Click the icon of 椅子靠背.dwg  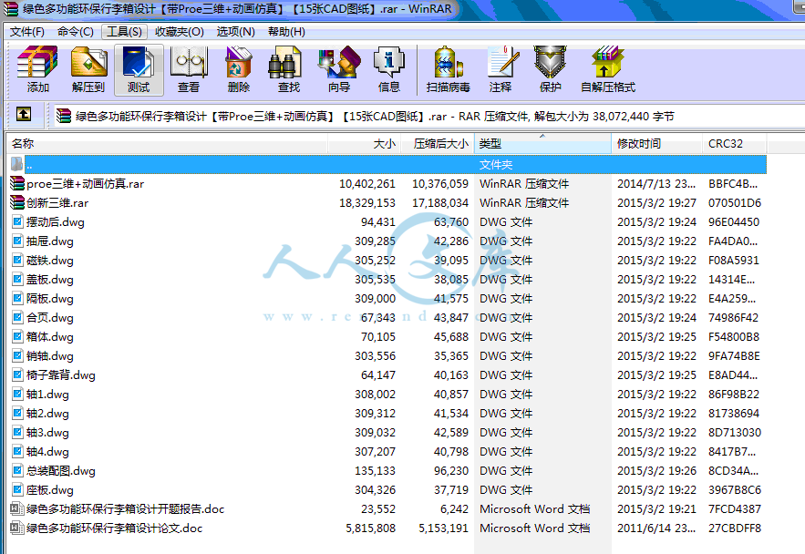(x=17, y=374)
